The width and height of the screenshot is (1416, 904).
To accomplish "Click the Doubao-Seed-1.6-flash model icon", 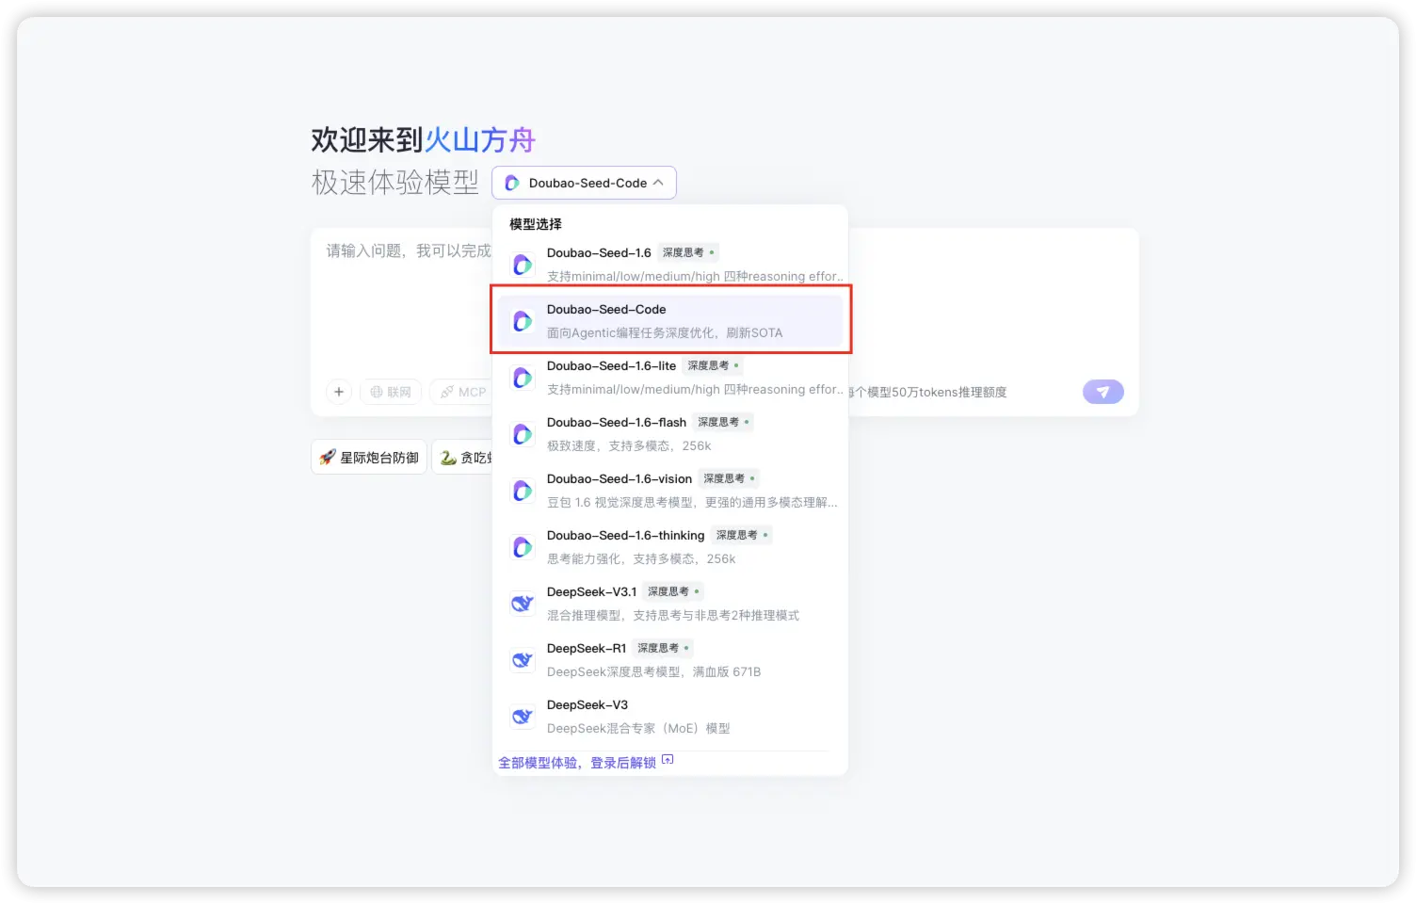I will (523, 434).
